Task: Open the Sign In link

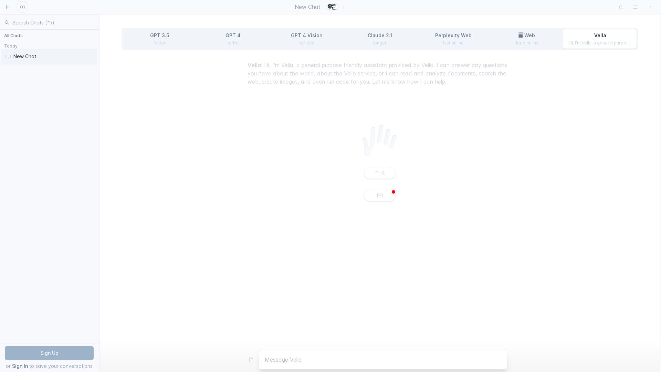Action: coord(20,366)
